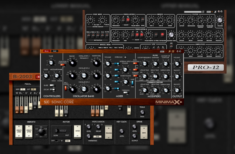Click Loudness Contour Attack Time knob in Minimax

point(145,90)
